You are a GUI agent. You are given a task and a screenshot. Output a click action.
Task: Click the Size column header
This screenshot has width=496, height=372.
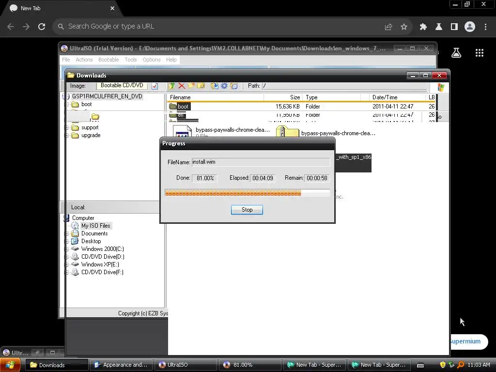(283, 97)
